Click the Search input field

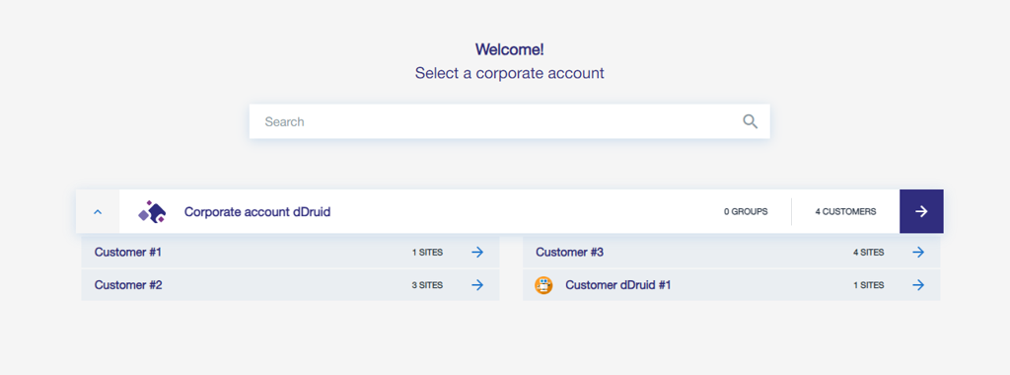509,121
